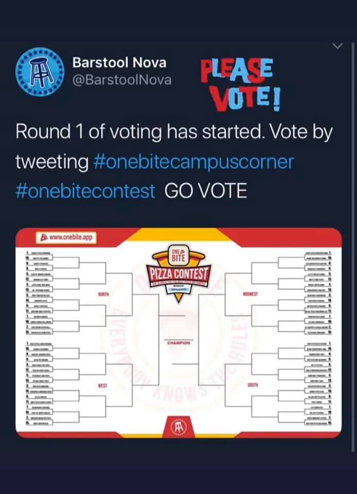Click the top seed entry in North region

[x=39, y=253]
